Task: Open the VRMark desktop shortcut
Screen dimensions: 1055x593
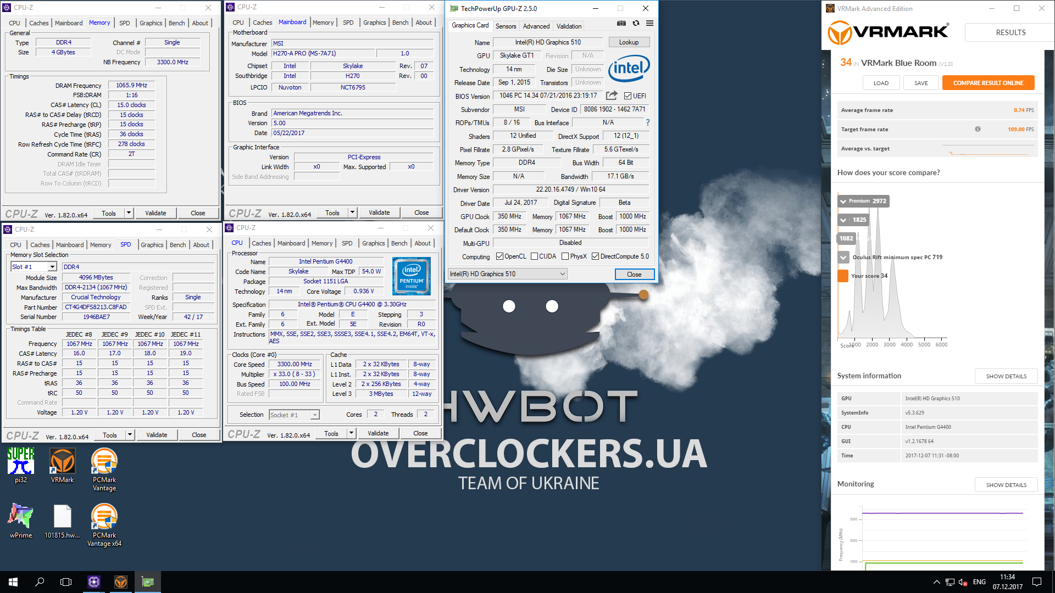Action: tap(62, 466)
